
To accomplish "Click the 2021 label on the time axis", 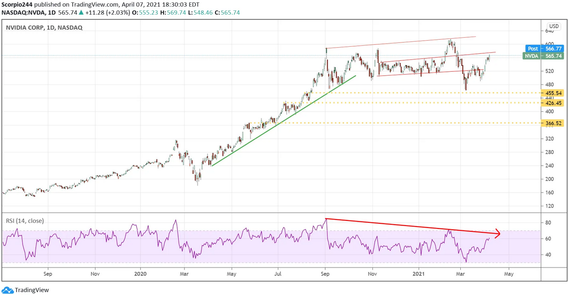I will (x=420, y=273).
